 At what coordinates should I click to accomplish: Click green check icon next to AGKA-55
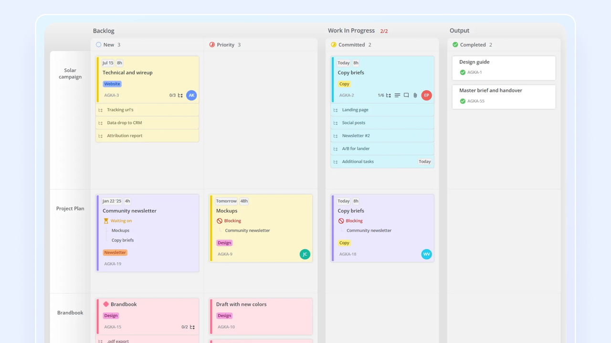click(463, 101)
